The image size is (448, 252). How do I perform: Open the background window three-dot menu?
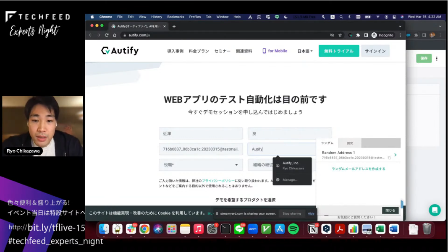(437, 59)
